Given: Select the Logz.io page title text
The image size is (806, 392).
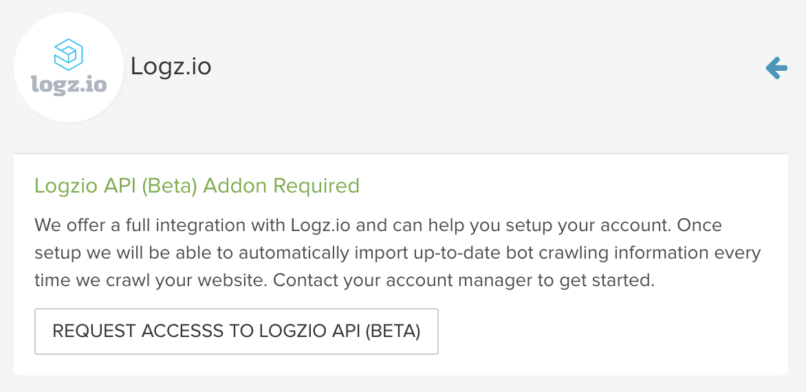Looking at the screenshot, I should pyautogui.click(x=171, y=67).
